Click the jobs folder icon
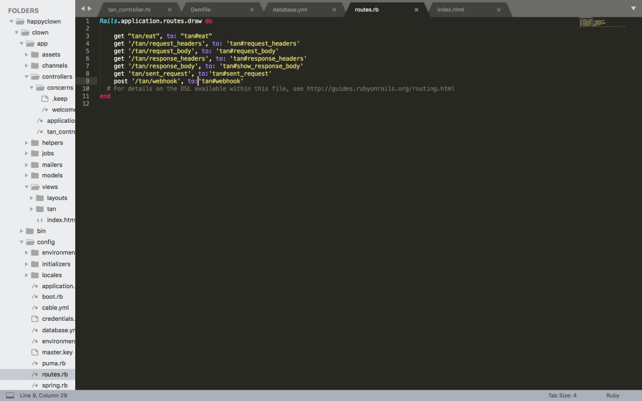Viewport: 642px width, 401px height. (35, 154)
